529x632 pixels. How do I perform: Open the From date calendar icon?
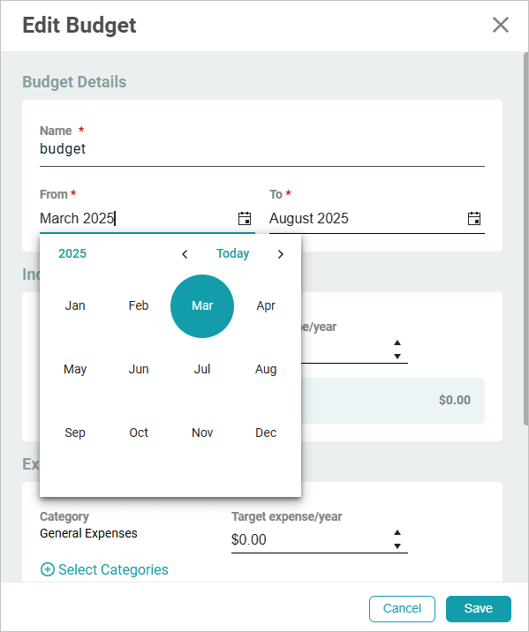point(245,218)
